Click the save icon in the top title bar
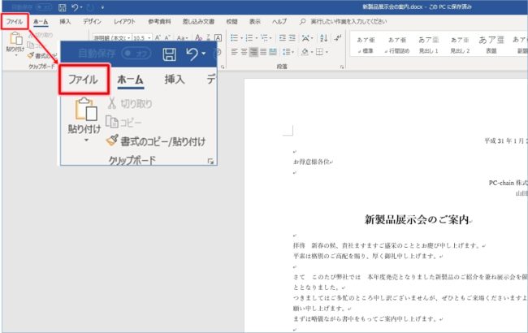Screen dimensions: 528x333 tap(62, 7)
